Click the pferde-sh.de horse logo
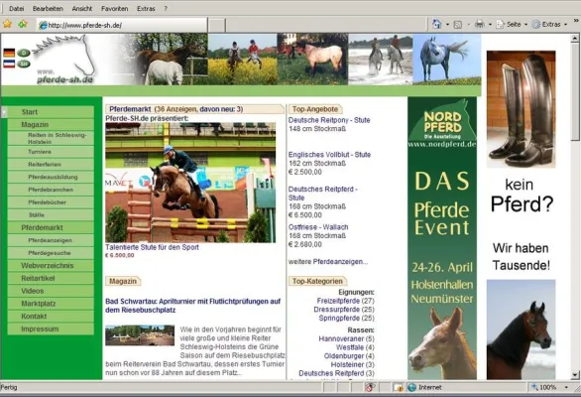The width and height of the screenshot is (581, 397). (63, 60)
